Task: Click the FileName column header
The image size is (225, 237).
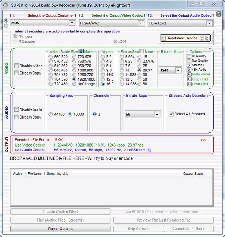Action: pos(35,173)
